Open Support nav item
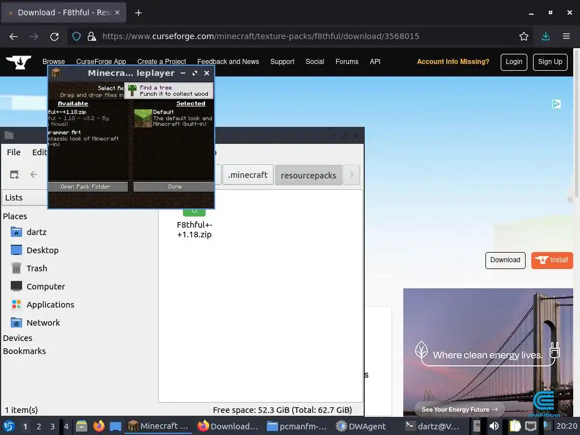 click(282, 62)
